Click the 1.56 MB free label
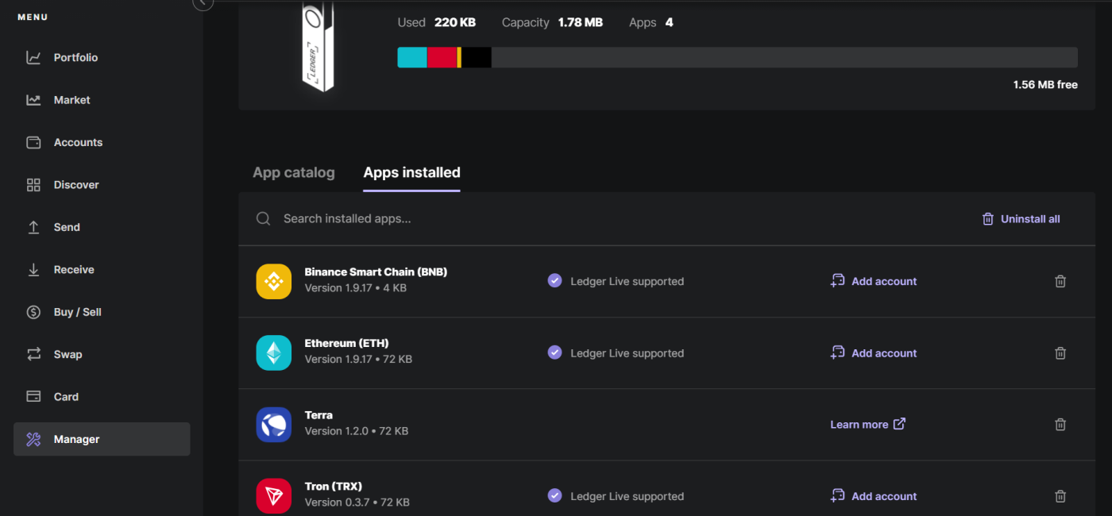 point(1045,85)
